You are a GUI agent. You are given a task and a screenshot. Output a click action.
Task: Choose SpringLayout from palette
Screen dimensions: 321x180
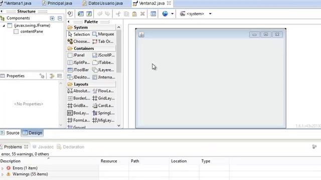coord(103,113)
